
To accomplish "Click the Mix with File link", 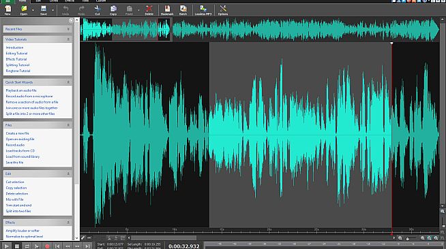I will [x=14, y=199].
